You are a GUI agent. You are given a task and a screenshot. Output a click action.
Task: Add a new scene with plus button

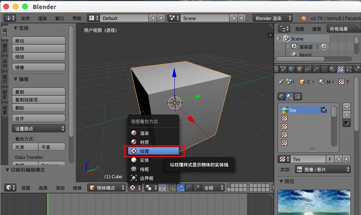click(x=234, y=18)
